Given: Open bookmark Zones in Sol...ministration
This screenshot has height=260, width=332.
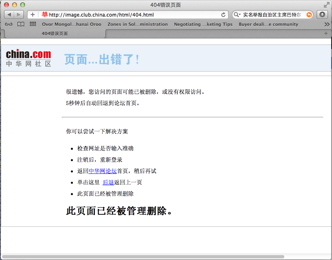Looking at the screenshot, I should [x=138, y=24].
